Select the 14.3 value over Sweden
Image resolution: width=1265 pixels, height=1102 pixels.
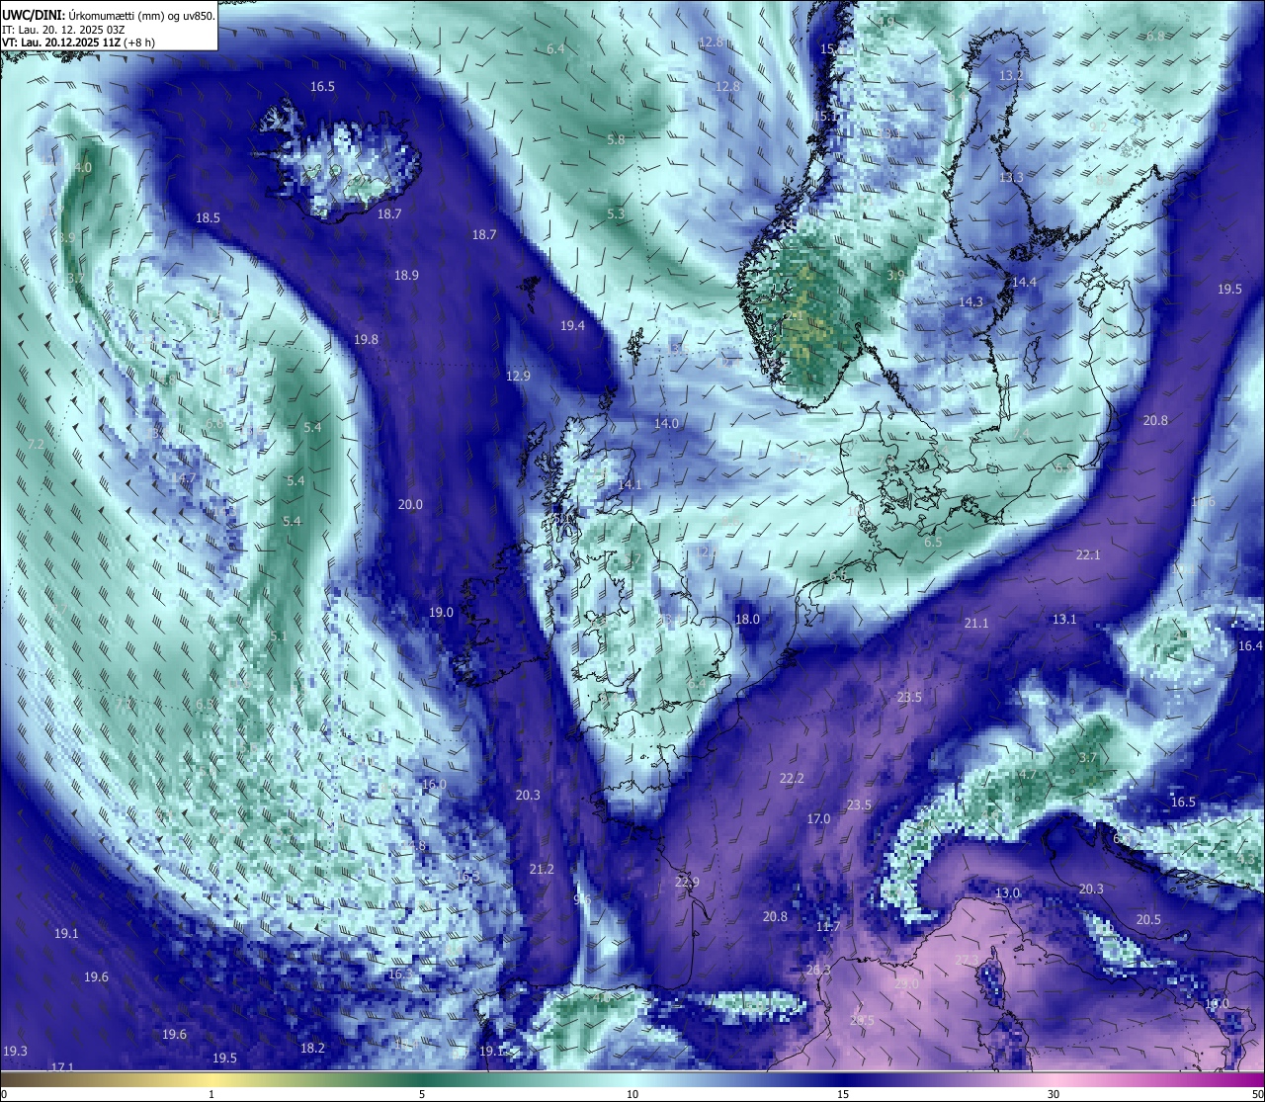pos(970,301)
